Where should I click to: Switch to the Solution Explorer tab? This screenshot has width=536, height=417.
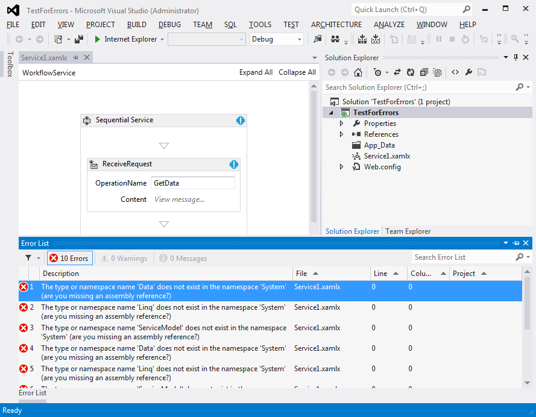(353, 231)
